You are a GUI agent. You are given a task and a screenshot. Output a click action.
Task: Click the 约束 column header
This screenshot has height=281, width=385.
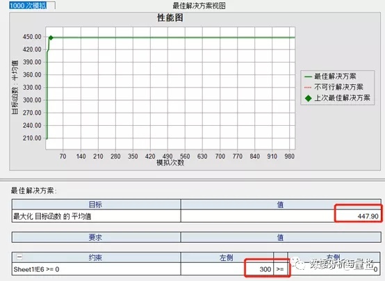[96, 257]
